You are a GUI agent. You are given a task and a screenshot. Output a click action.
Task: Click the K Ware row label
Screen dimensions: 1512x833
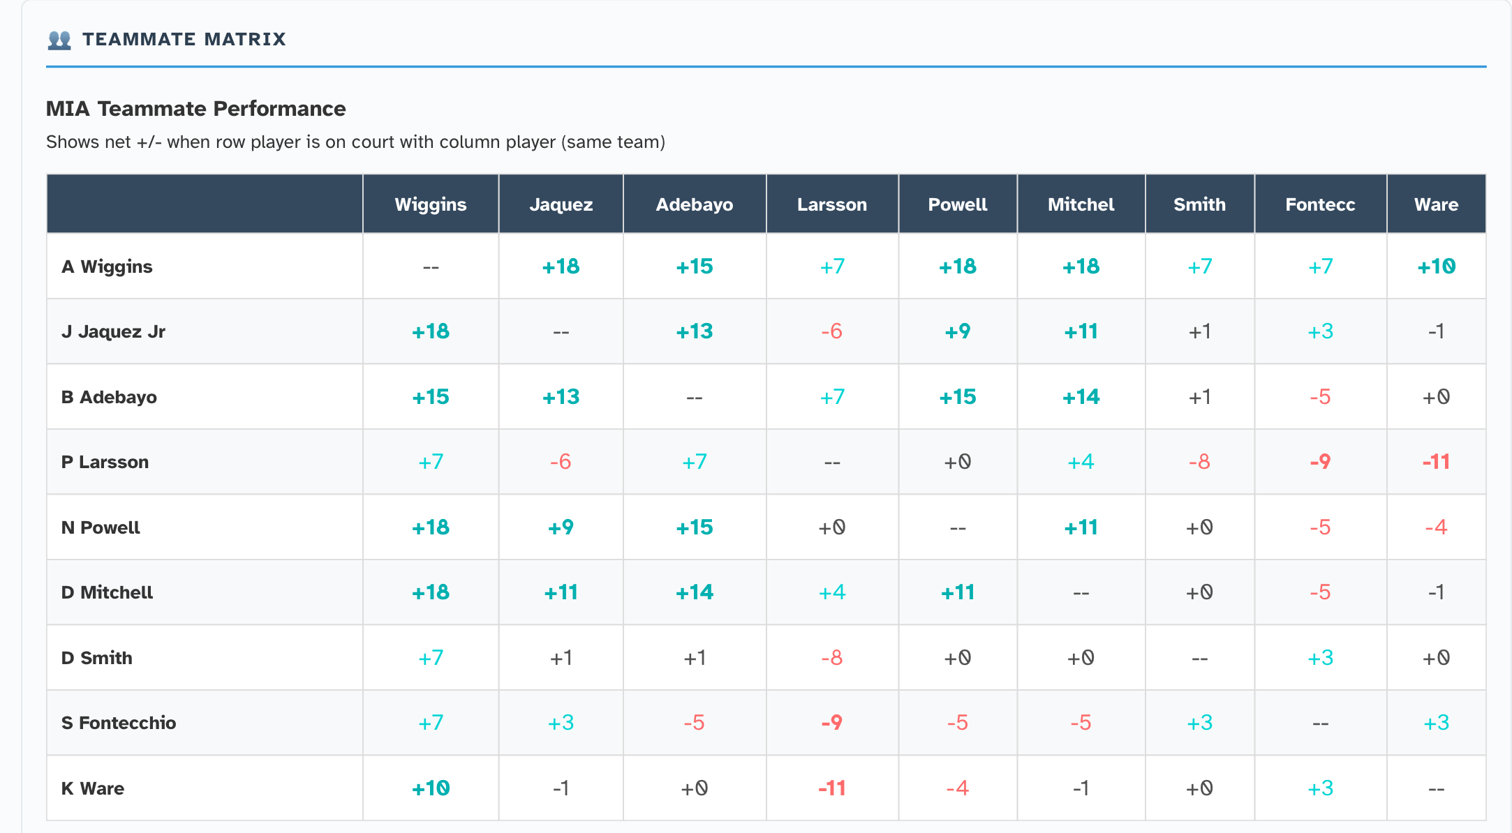93,788
